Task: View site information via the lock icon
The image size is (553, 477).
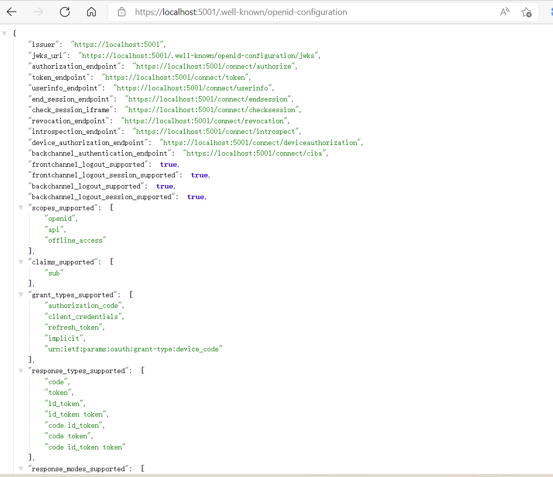Action: (121, 12)
